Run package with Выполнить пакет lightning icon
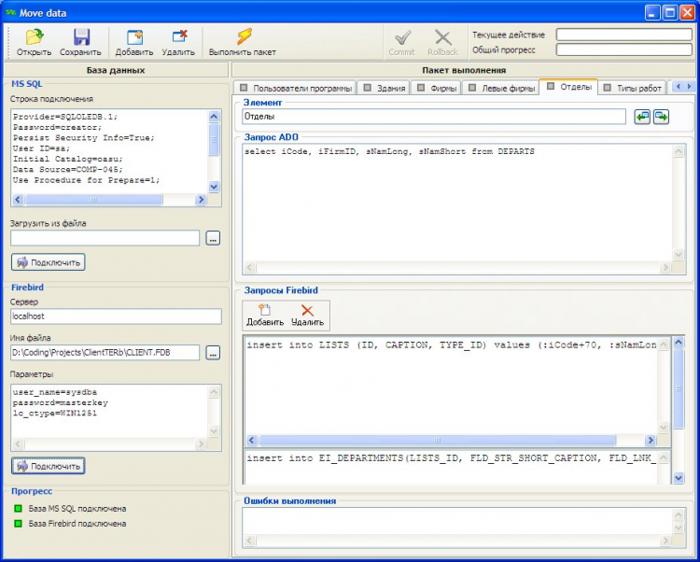 tap(243, 37)
